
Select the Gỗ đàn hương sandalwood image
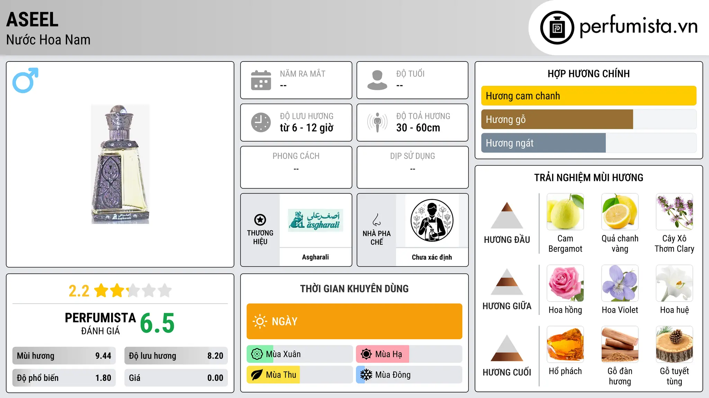coord(620,344)
